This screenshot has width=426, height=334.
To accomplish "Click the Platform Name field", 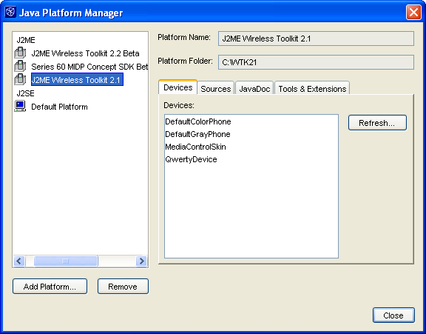I will tap(316, 39).
